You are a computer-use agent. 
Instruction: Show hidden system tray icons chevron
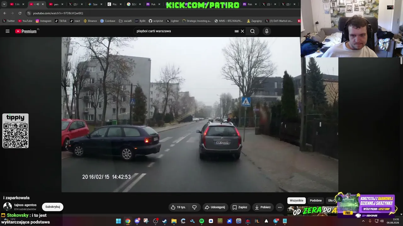click(363, 221)
